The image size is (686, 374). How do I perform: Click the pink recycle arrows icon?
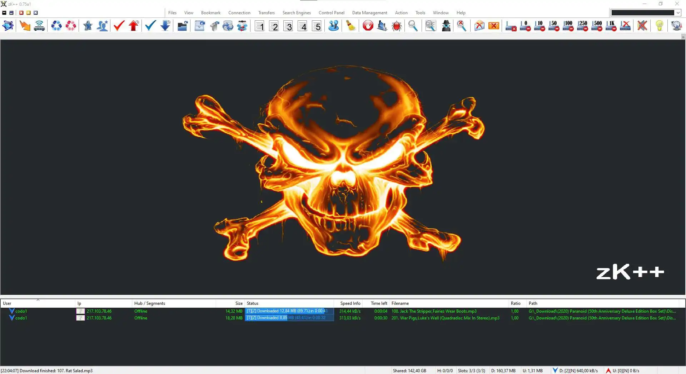(x=71, y=26)
